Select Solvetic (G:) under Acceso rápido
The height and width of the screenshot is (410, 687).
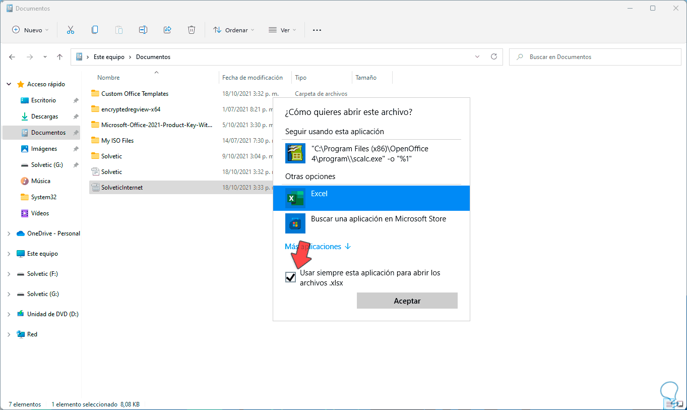47,165
